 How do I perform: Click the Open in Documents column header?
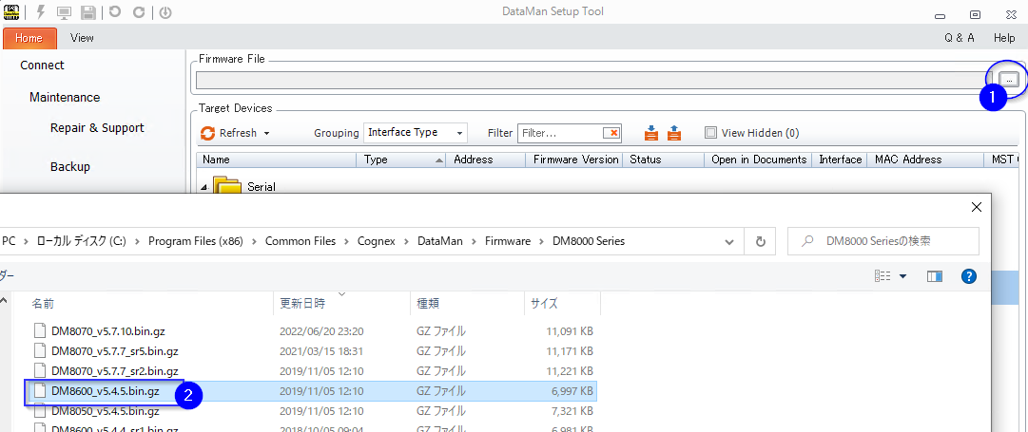[x=759, y=160]
